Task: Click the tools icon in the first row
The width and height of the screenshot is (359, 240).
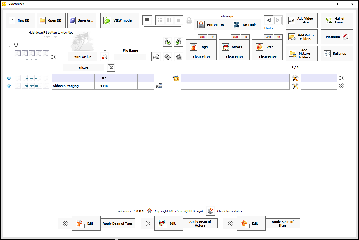Action: [295, 78]
